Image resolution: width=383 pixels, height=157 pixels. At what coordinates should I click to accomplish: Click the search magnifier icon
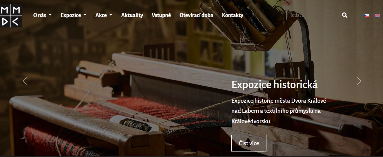344,15
